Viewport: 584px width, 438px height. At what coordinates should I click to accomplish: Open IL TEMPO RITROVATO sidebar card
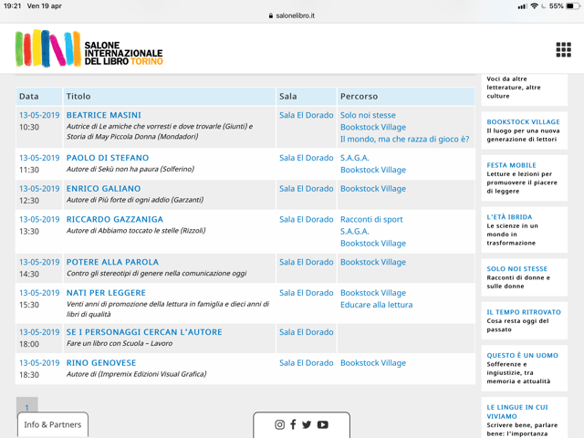[x=524, y=320]
